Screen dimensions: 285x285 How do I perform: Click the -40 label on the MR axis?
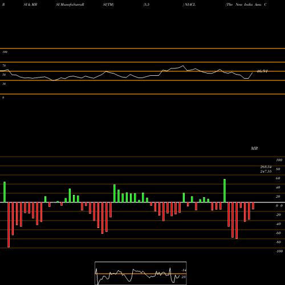[x=278, y=224]
